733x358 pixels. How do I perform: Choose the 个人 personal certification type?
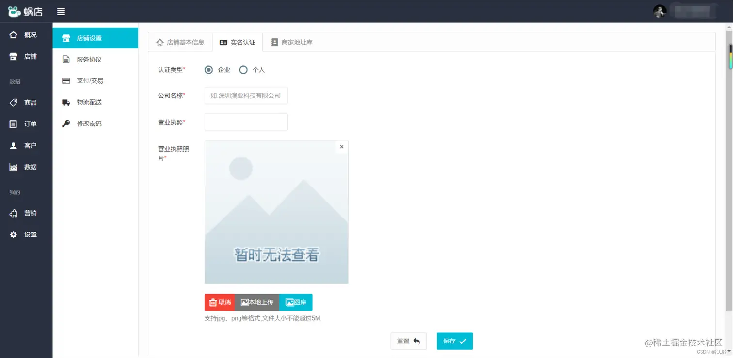(243, 69)
